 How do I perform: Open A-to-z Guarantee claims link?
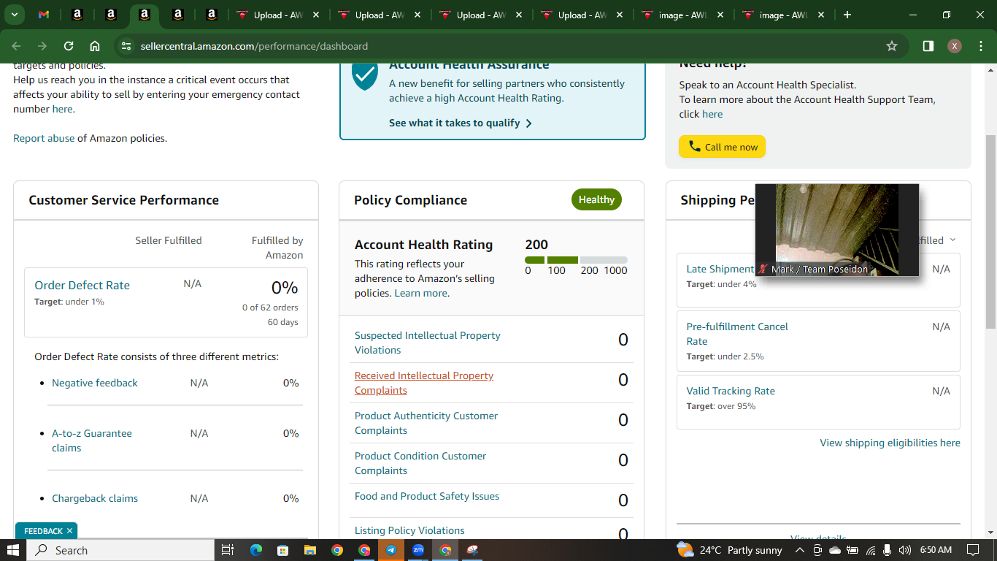pos(92,440)
